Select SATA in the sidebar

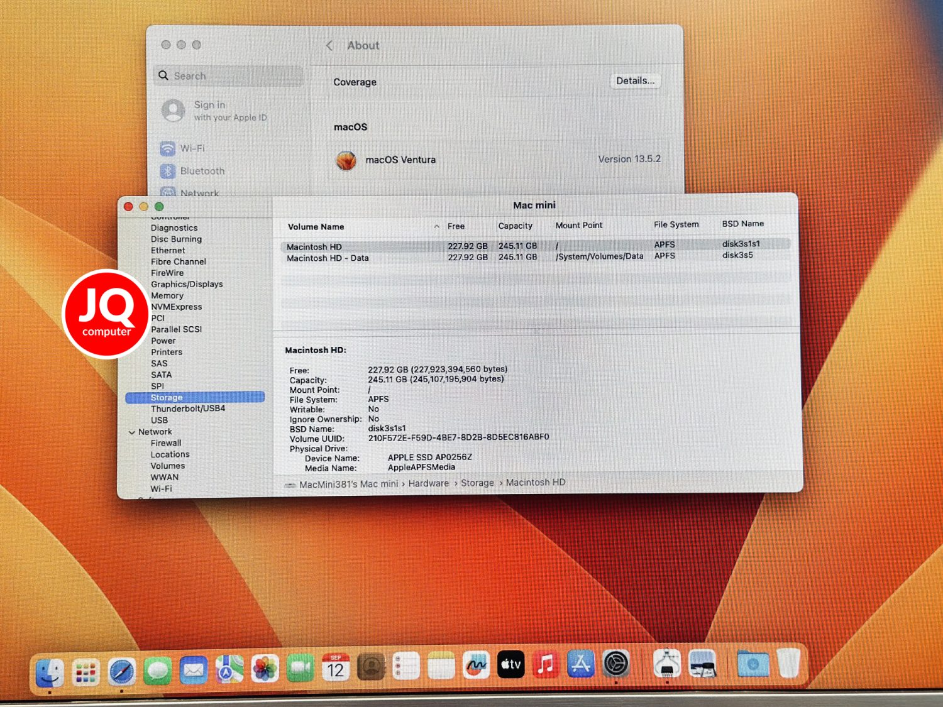(161, 375)
